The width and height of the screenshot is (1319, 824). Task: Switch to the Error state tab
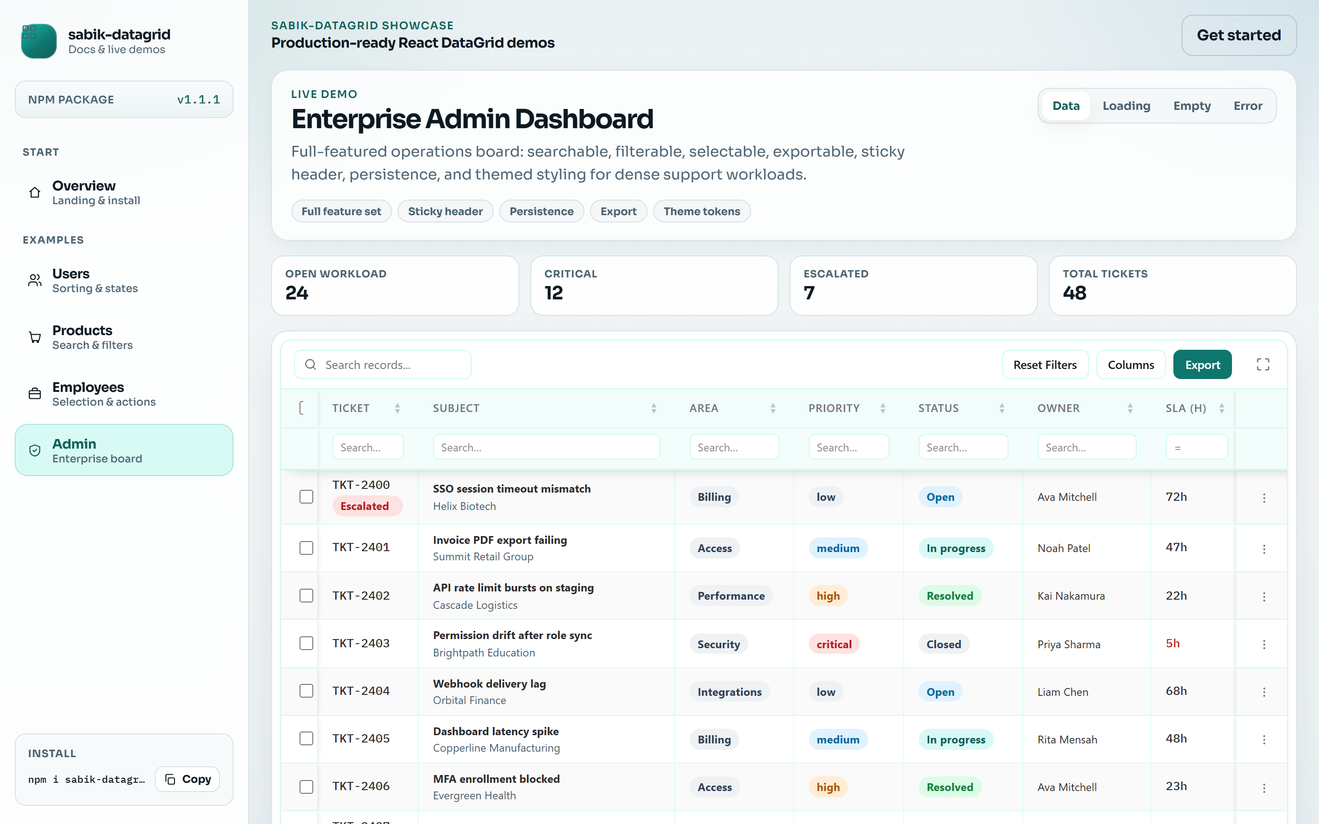click(1248, 106)
